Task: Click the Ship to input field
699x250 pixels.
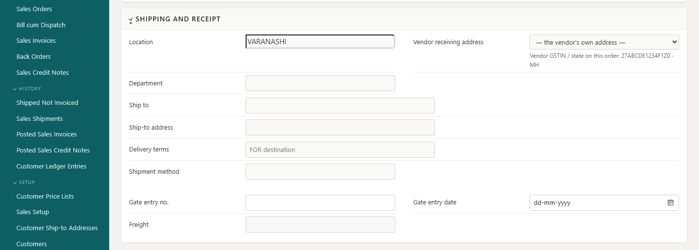Action: [340, 105]
